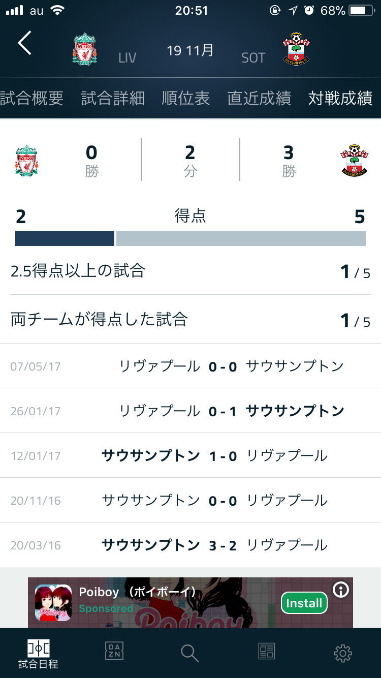Open the search magnifier icon

tap(189, 653)
